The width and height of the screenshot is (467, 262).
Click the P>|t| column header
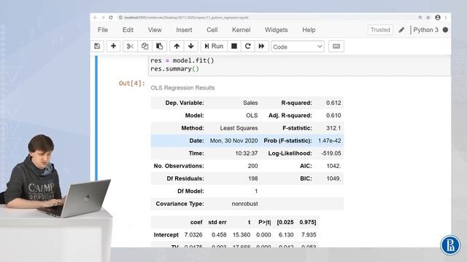(265, 222)
